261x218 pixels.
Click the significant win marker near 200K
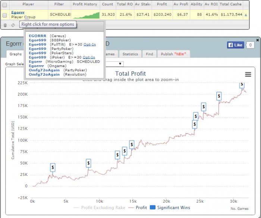pos(219,96)
